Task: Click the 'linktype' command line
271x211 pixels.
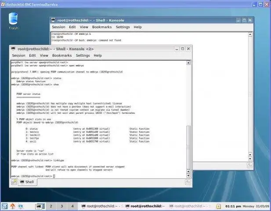Action: pyautogui.click(x=38, y=160)
